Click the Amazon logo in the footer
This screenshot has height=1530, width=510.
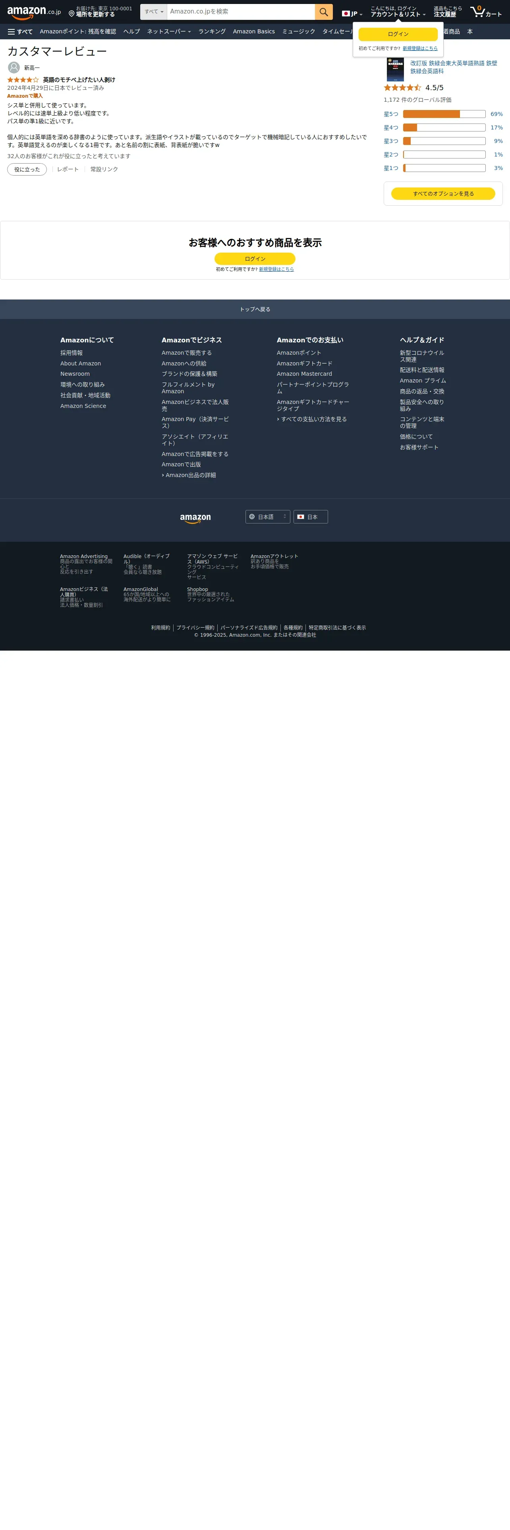(195, 518)
